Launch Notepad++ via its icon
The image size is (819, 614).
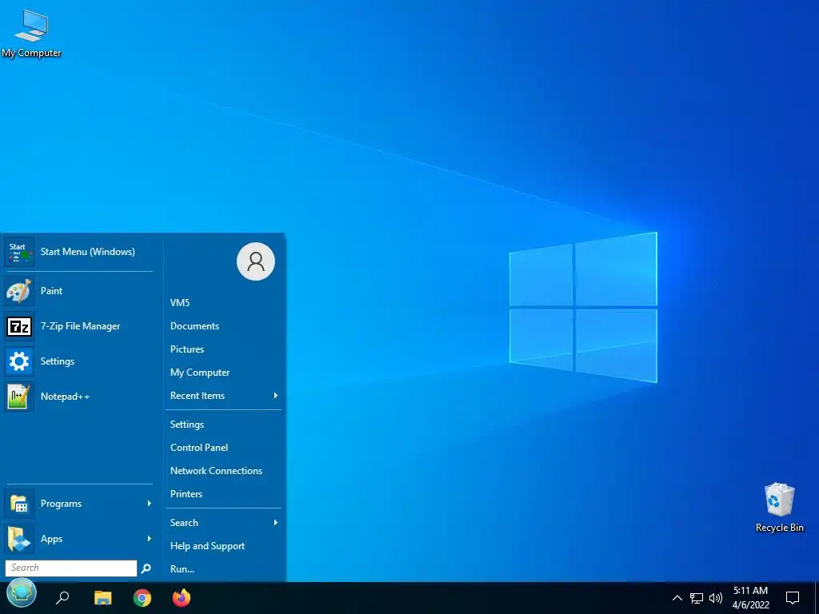pos(19,397)
